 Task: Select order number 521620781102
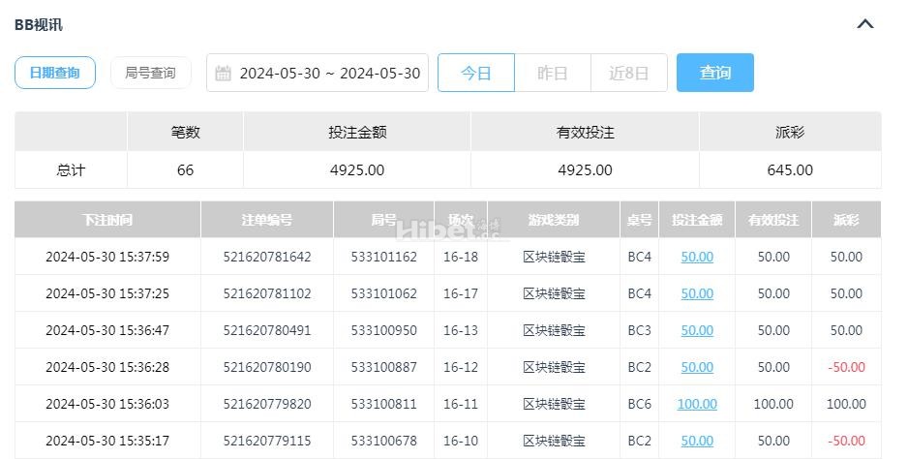[267, 293]
